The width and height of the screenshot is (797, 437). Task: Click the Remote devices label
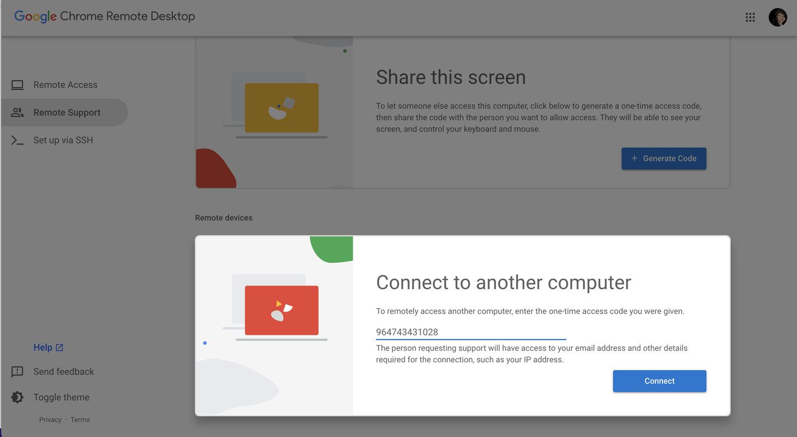pos(224,218)
